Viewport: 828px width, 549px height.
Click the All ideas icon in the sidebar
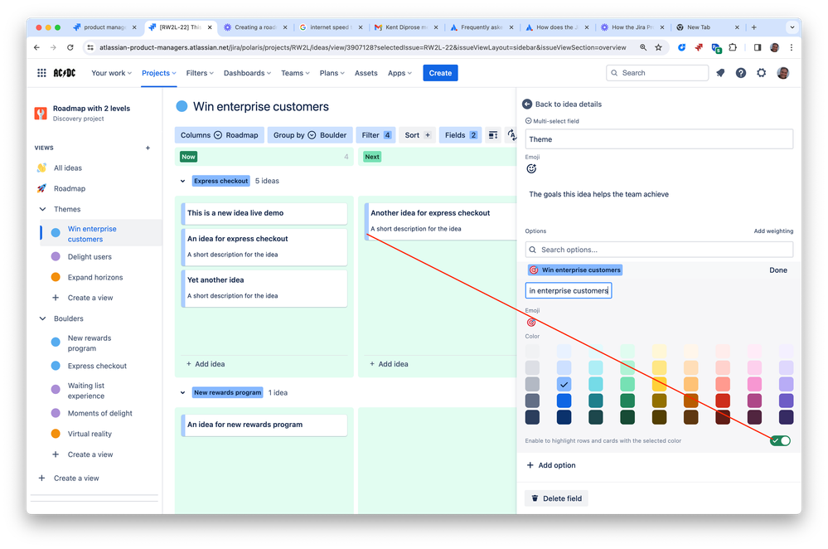[41, 168]
